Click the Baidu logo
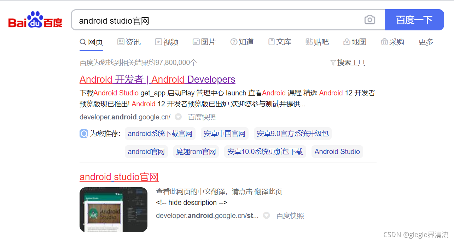 coord(35,20)
